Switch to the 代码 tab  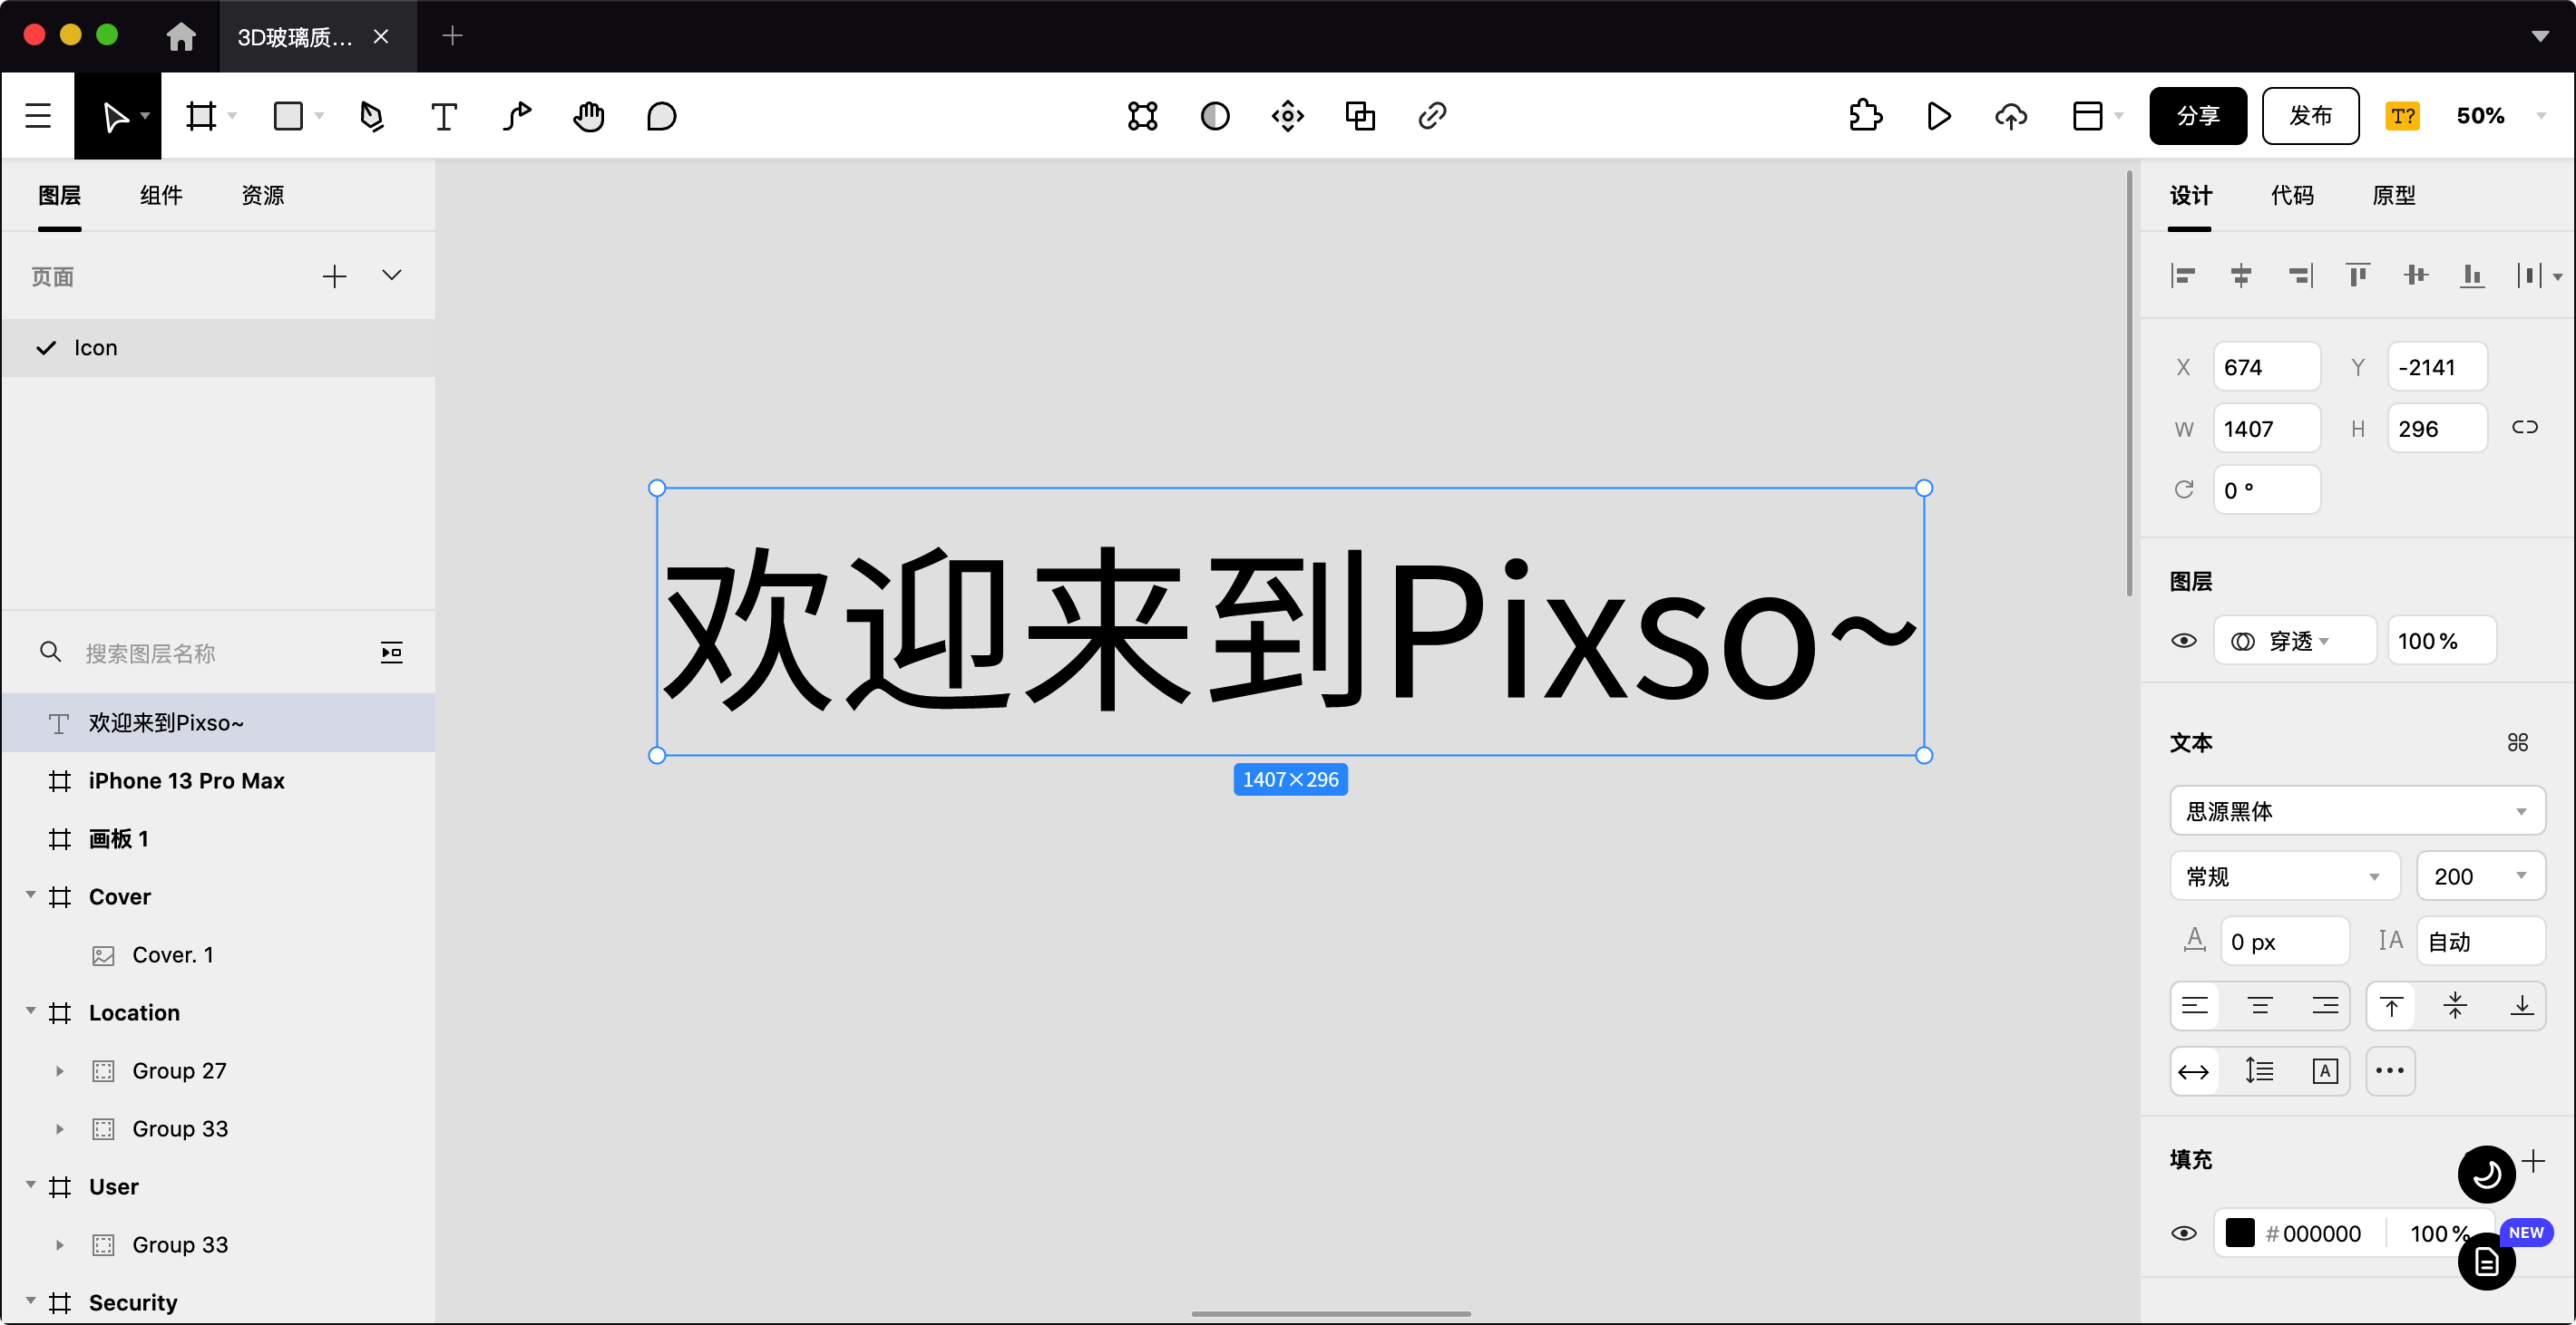coord(2292,196)
